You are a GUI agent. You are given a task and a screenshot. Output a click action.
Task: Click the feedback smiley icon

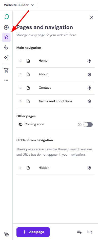(x=6, y=234)
